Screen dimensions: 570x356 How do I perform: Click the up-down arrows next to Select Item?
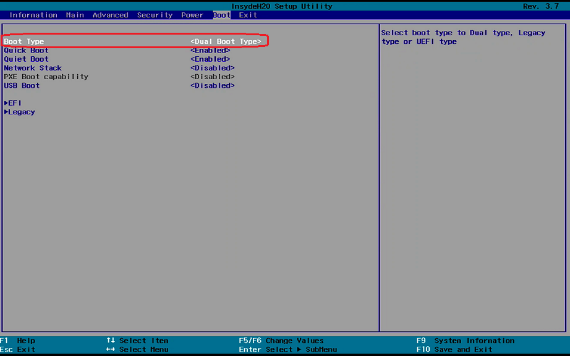(111, 341)
